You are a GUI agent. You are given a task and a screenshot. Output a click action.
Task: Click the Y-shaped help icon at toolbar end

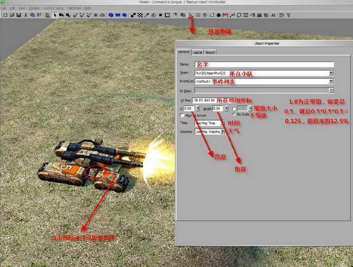pos(288,15)
